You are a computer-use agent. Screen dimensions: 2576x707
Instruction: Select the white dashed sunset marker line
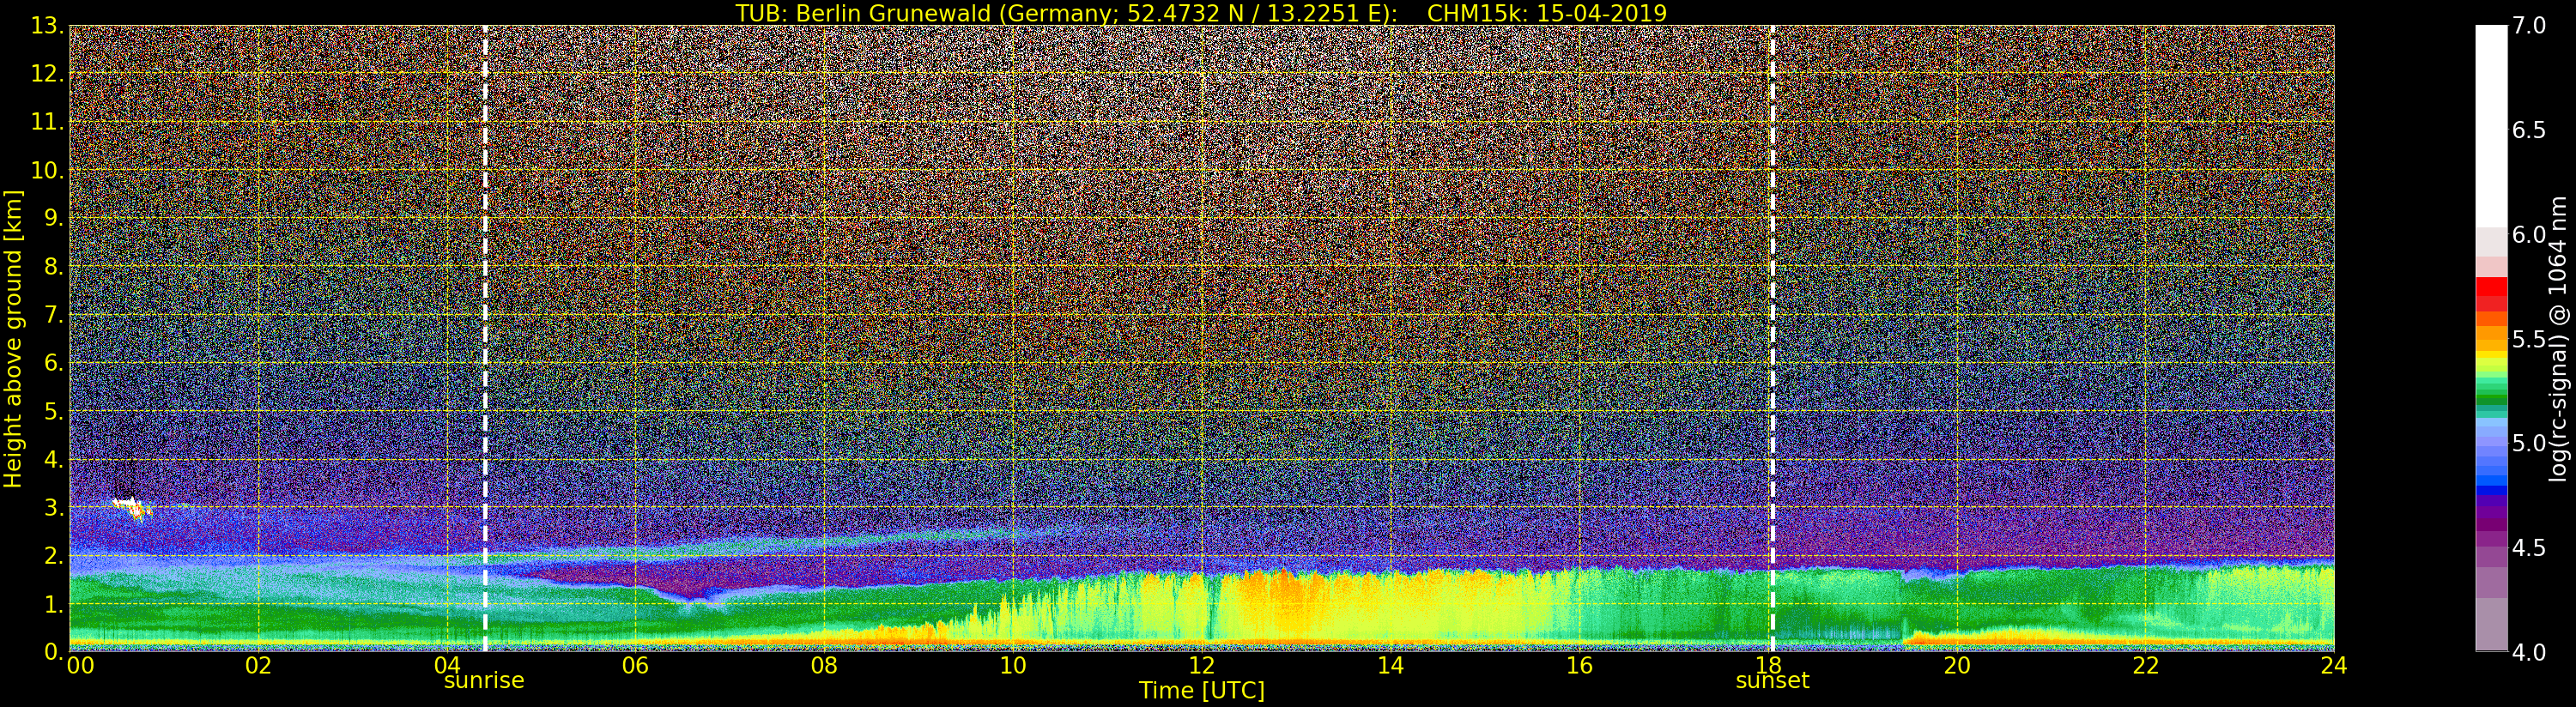(1772, 338)
